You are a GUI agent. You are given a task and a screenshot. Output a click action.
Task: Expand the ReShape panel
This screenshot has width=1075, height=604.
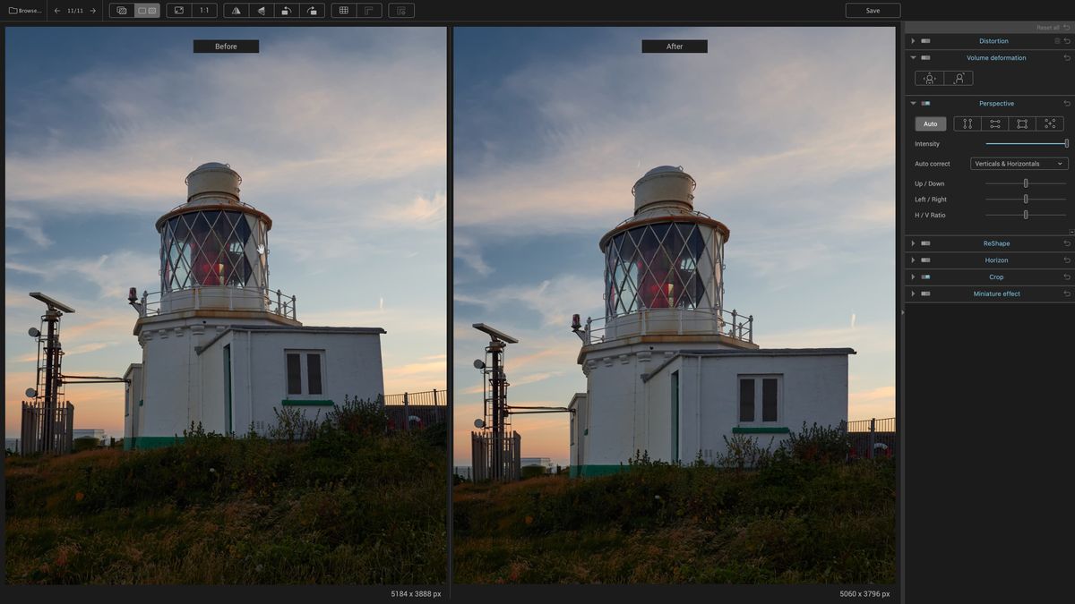click(x=913, y=242)
